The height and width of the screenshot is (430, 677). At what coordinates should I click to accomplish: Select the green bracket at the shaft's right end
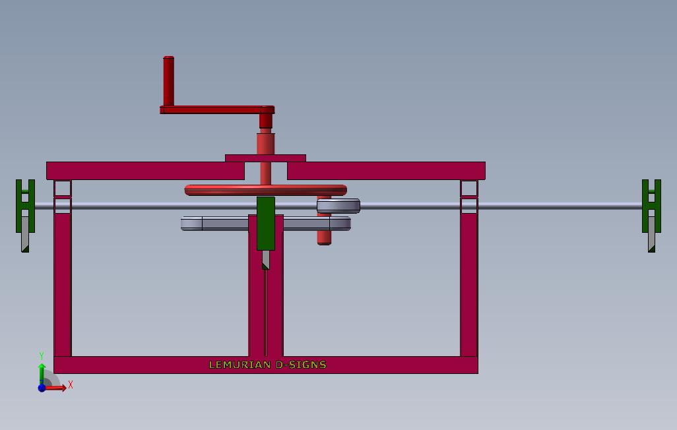tap(651, 206)
